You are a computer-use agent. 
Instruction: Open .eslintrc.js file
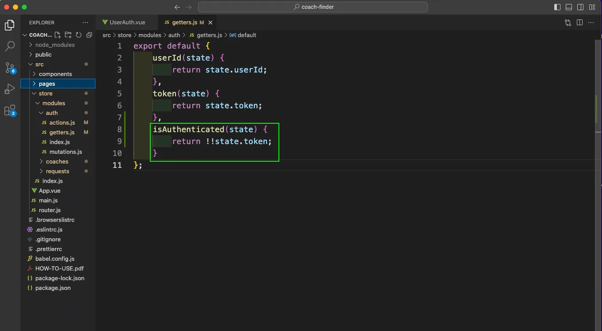(x=58, y=229)
